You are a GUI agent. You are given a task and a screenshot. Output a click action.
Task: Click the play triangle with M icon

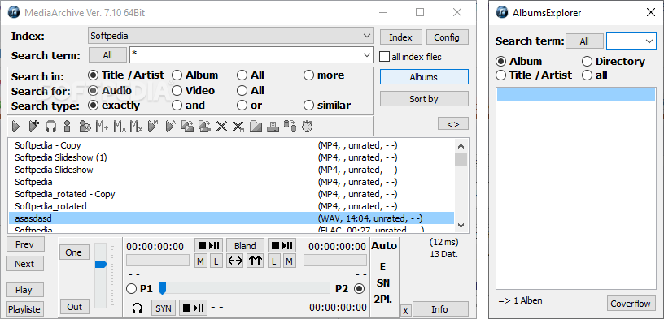click(x=153, y=127)
